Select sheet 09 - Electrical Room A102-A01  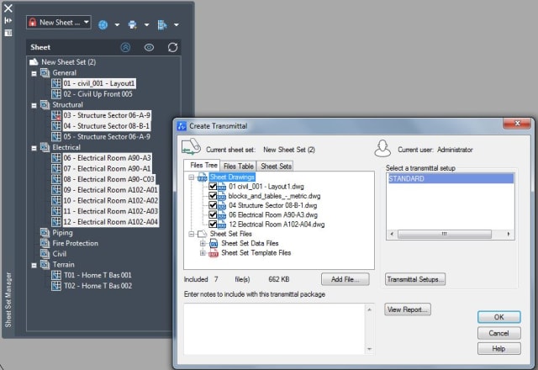click(x=110, y=190)
